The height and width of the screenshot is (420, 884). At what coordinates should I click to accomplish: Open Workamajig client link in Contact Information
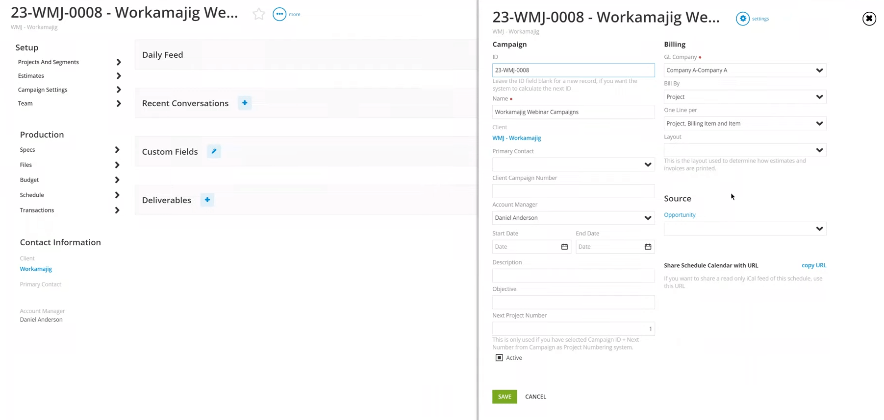36,269
